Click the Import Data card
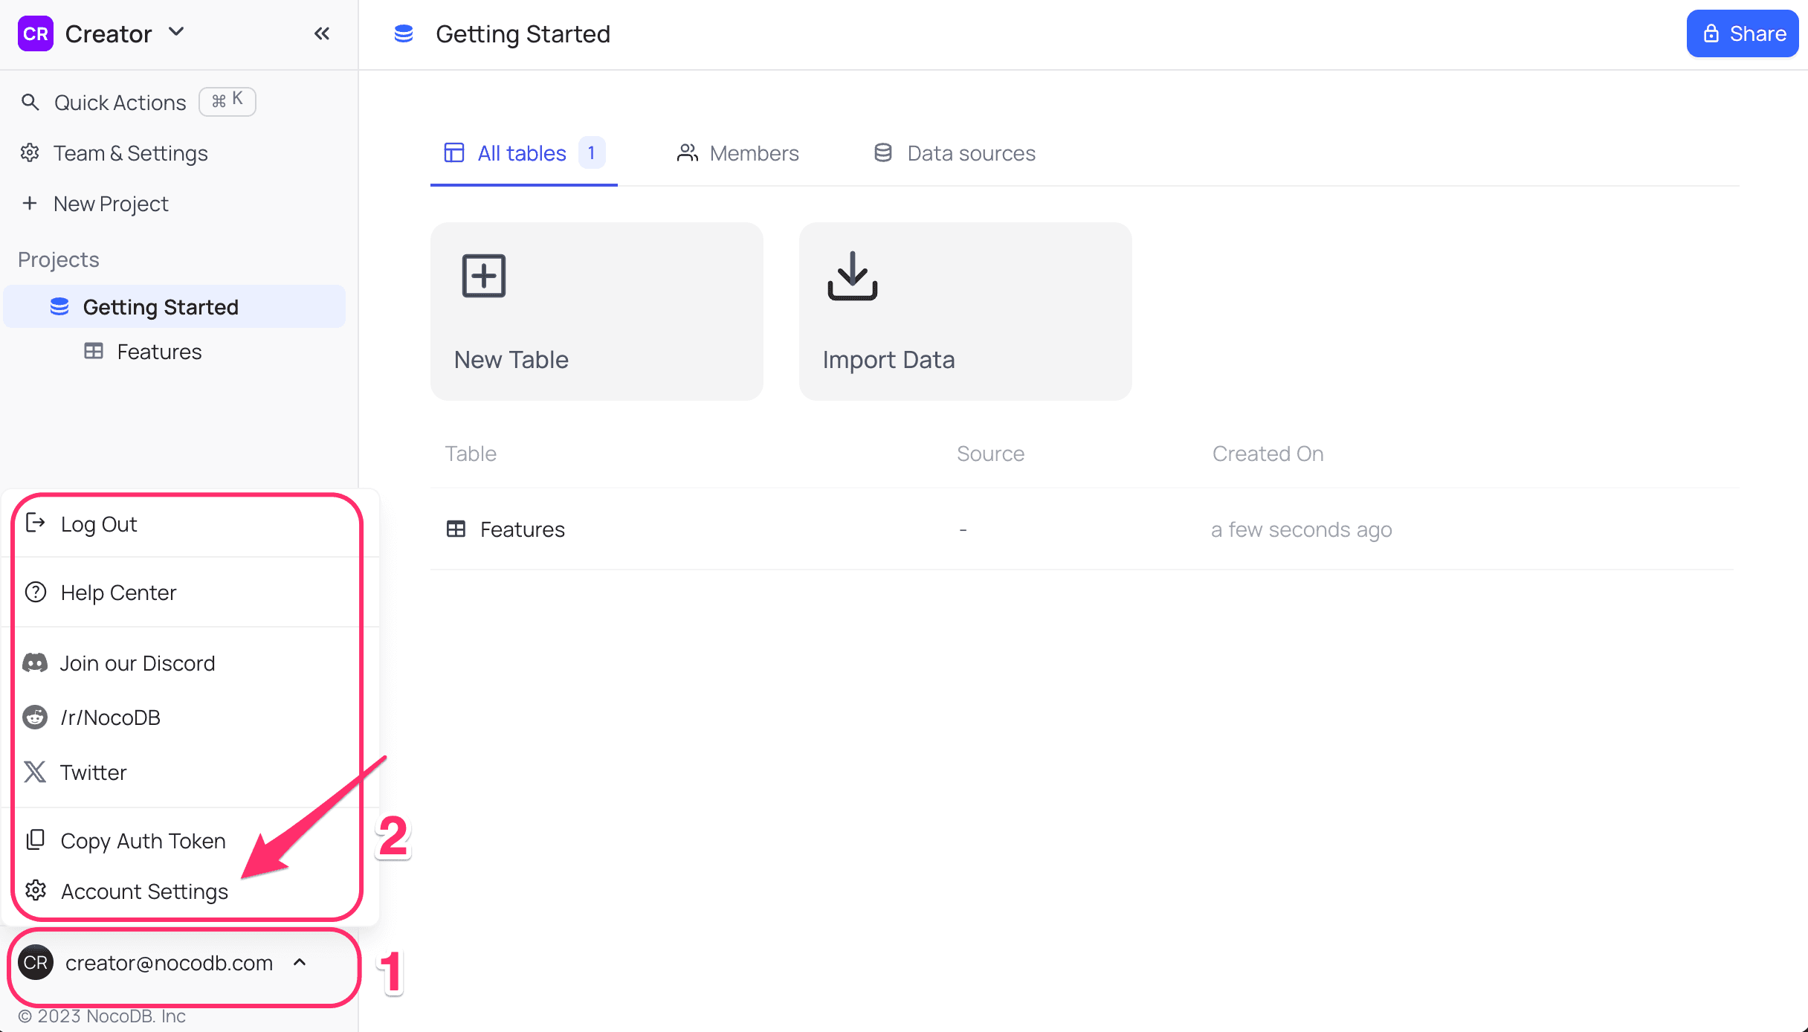 (964, 312)
